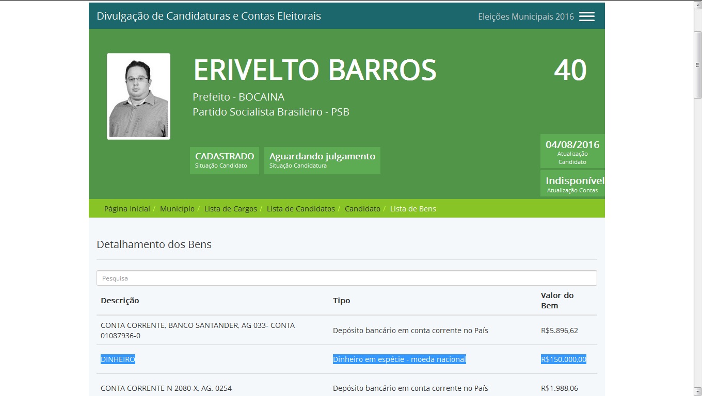Viewport: 702px width, 396px height.
Task: Click the vertical scrollbar thumb
Action: click(x=697, y=65)
